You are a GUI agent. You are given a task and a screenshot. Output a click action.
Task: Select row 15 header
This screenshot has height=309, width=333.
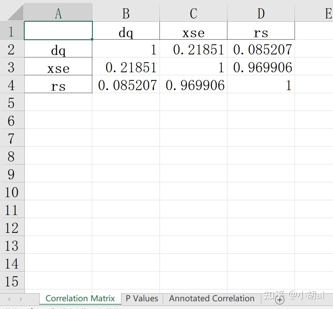click(12, 280)
